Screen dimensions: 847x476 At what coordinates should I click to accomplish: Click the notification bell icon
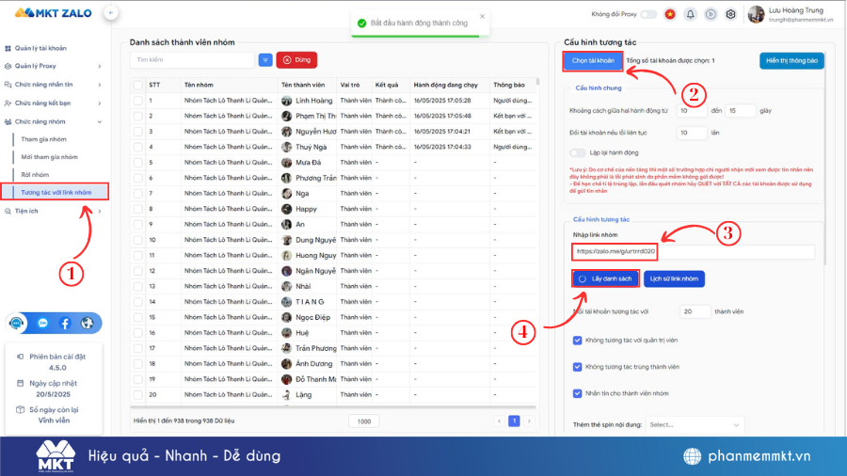tap(691, 14)
